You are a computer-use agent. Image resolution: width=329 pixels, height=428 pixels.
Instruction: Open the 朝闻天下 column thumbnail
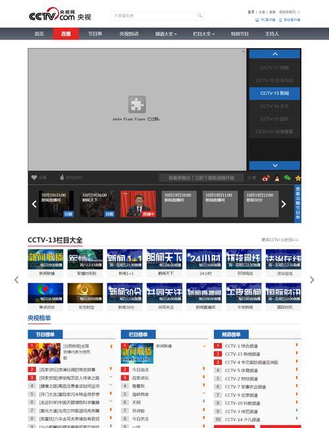point(164,259)
